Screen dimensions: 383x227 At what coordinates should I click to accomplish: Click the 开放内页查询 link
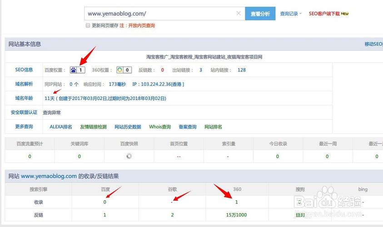click(140, 26)
